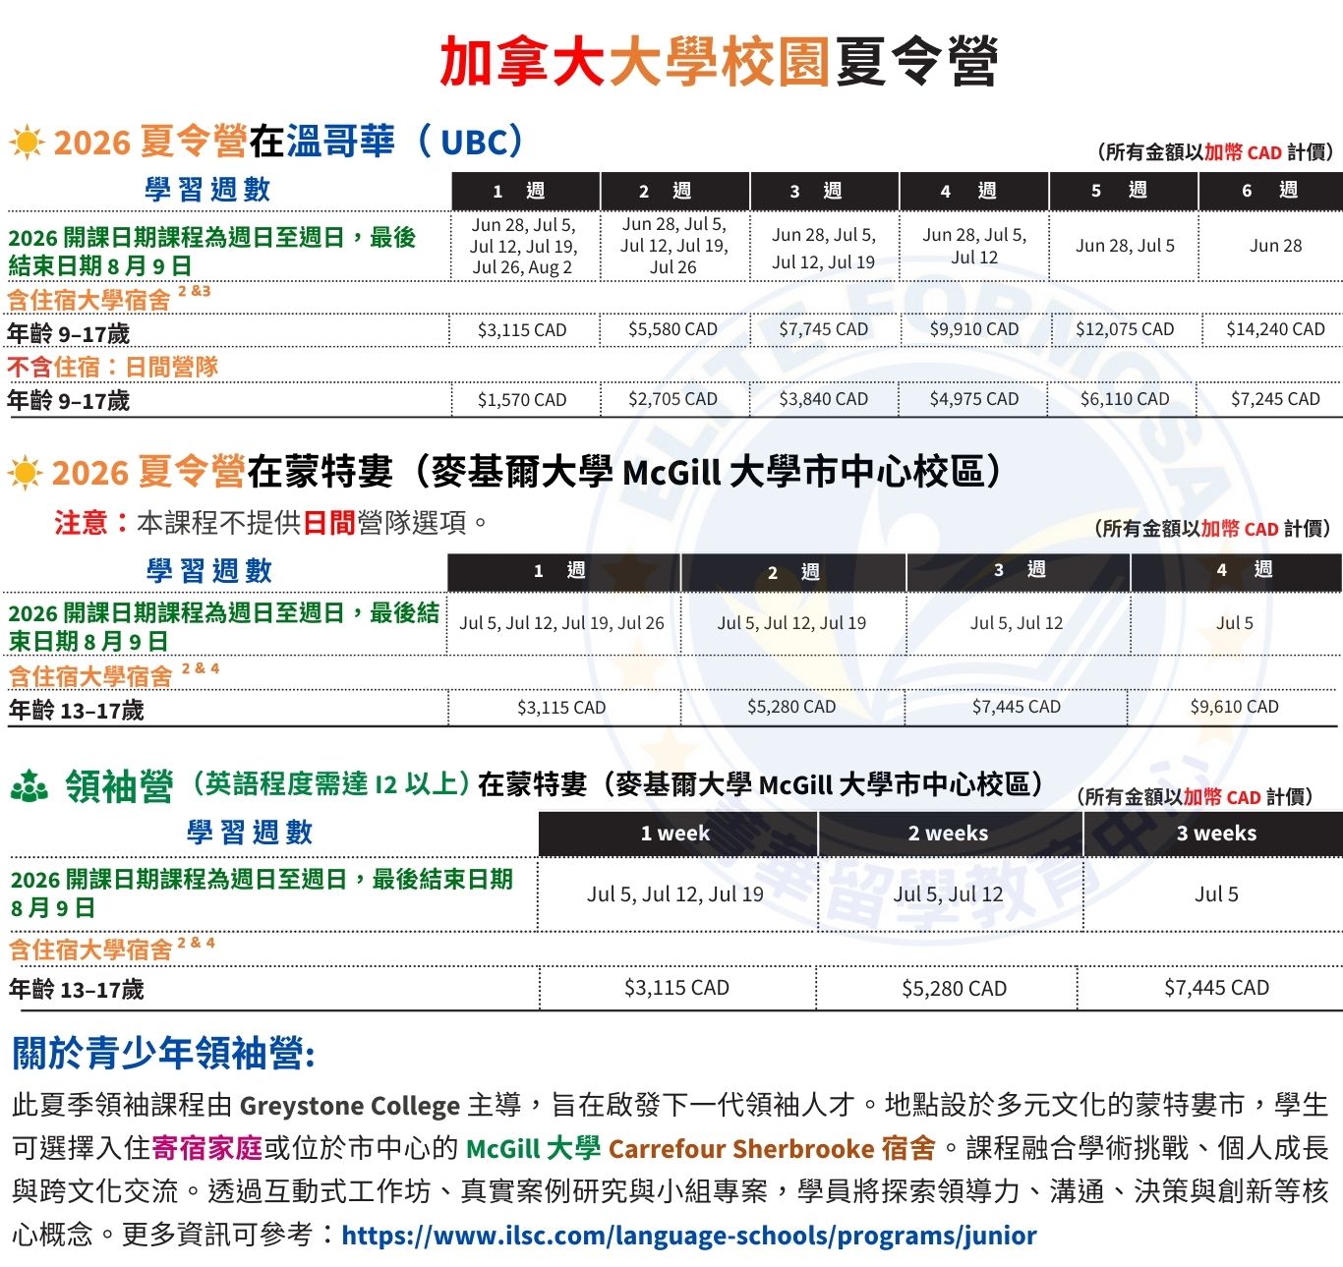
Task: Select the 3 weeks header in leadership table
Action: 1216,834
